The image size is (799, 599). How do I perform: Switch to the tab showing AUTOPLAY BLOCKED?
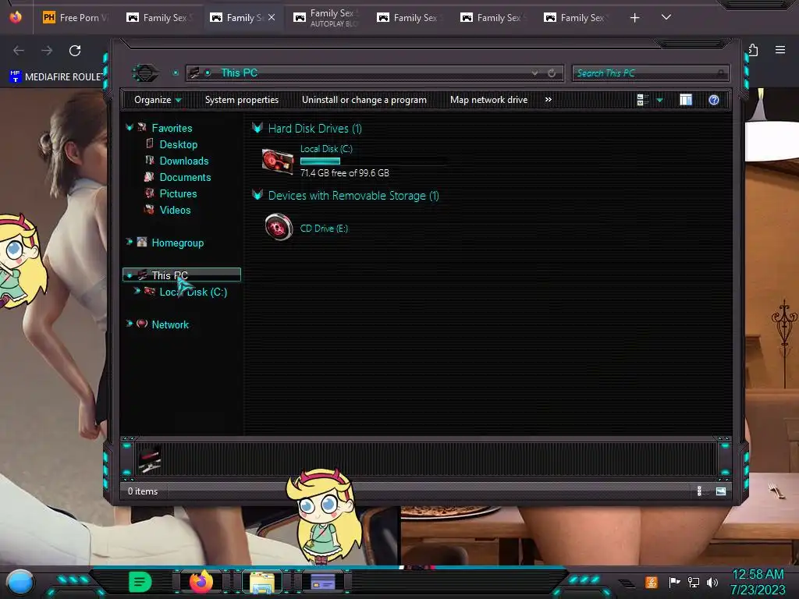(x=327, y=18)
